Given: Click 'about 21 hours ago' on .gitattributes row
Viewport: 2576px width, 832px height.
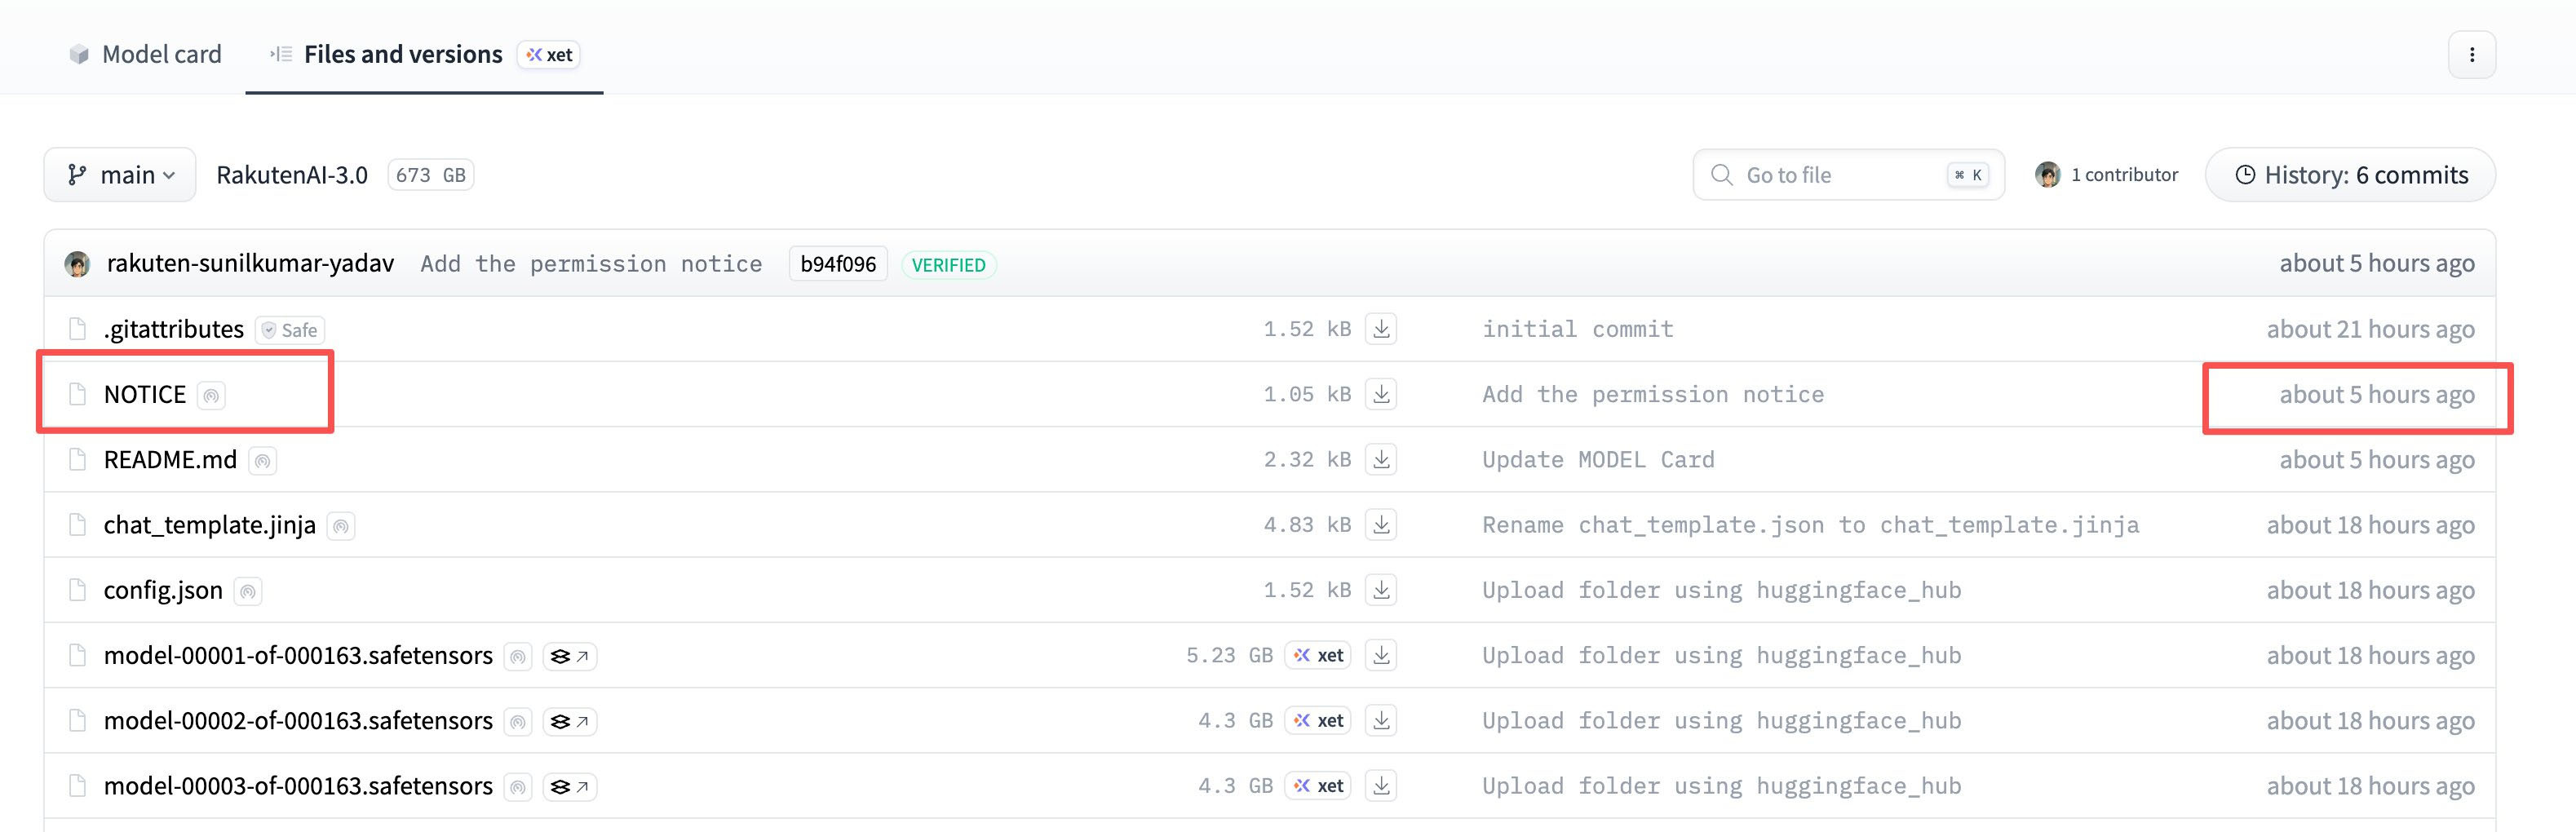Looking at the screenshot, I should pyautogui.click(x=2370, y=329).
